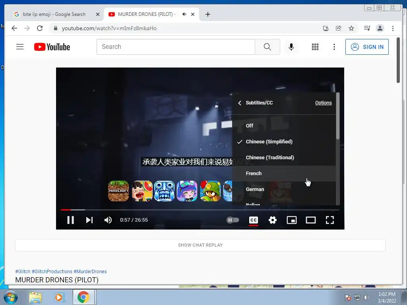Pause the video with the pause button

[71, 220]
